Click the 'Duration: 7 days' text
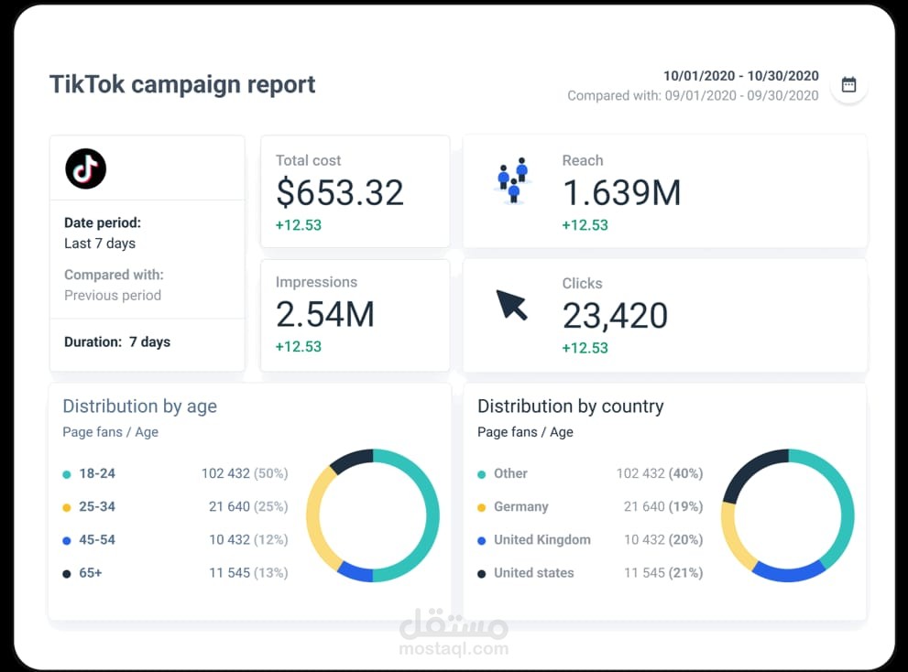 point(117,342)
